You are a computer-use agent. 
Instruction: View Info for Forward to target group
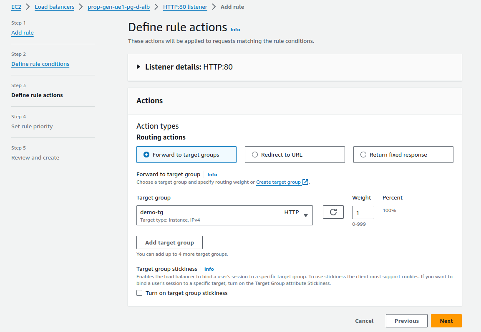coord(212,174)
